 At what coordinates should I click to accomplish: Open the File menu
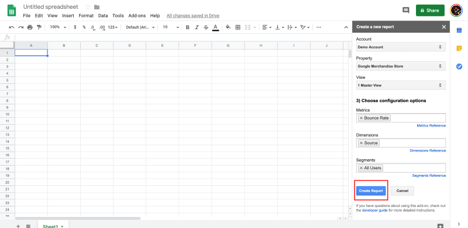(x=26, y=16)
